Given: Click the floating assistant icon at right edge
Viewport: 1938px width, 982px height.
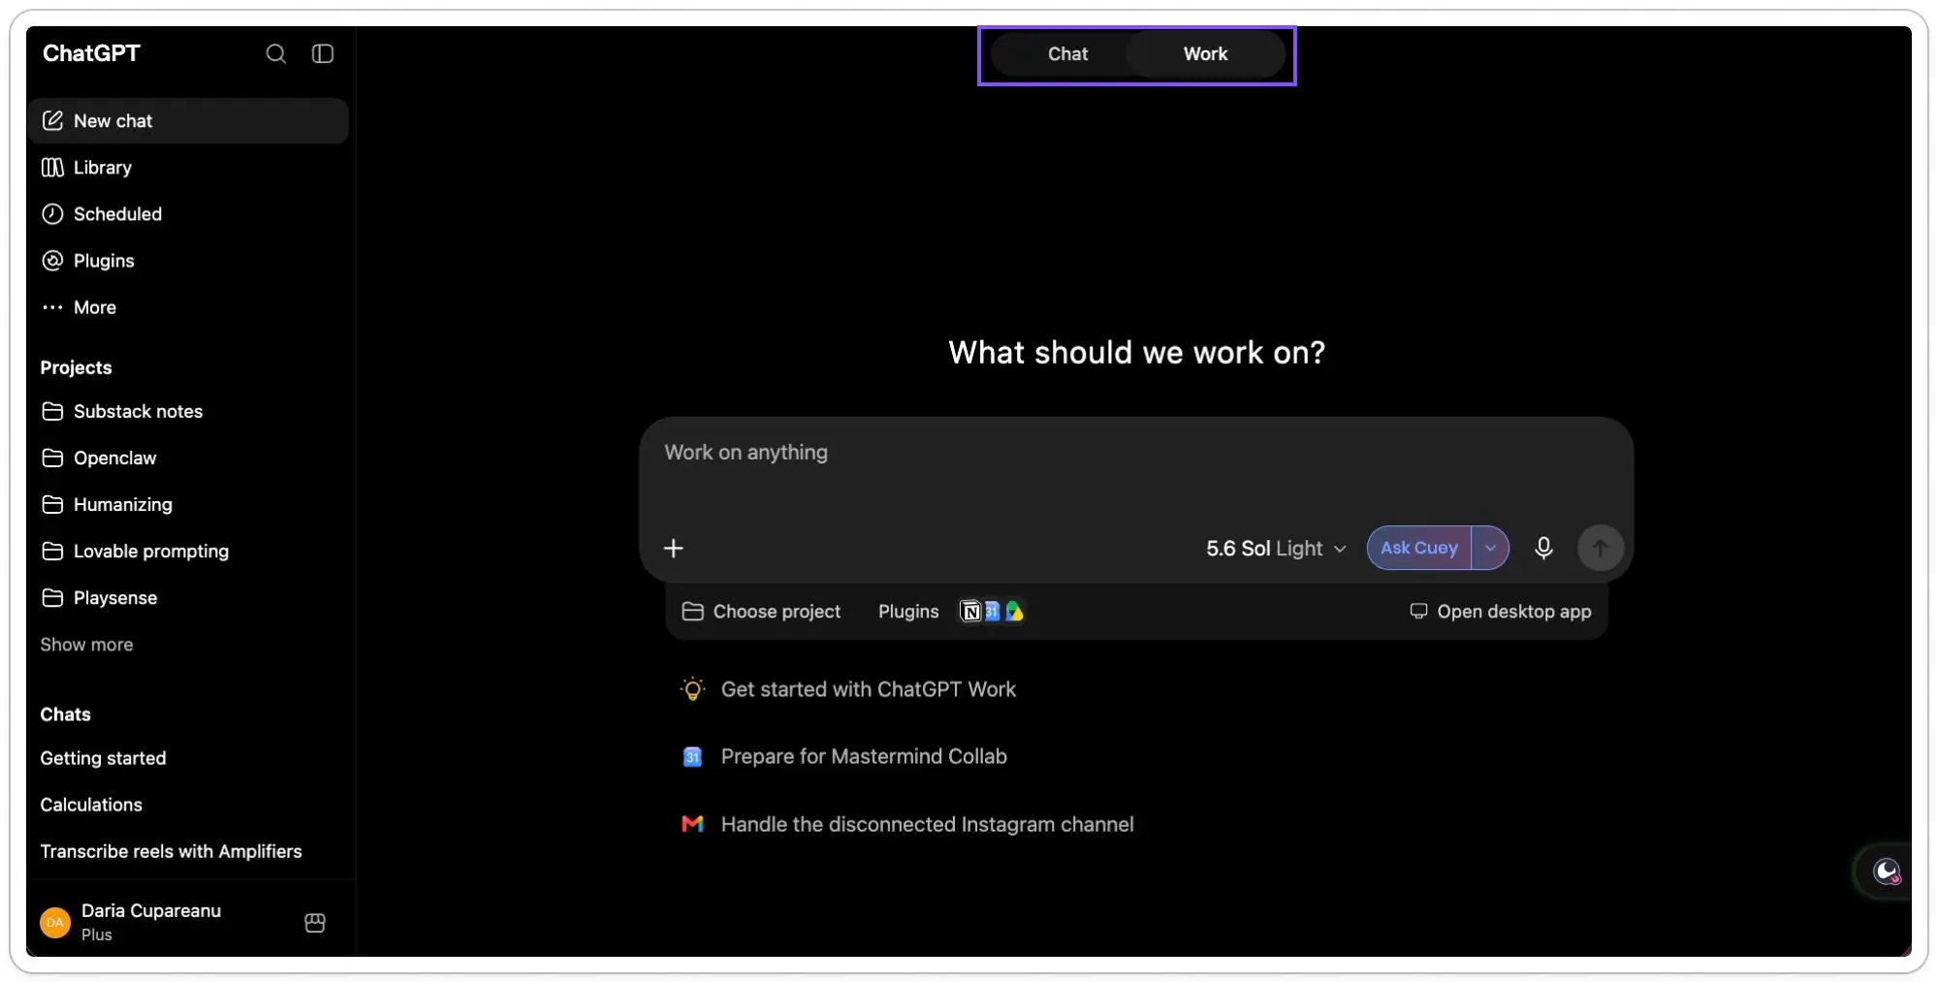Looking at the screenshot, I should pos(1886,871).
